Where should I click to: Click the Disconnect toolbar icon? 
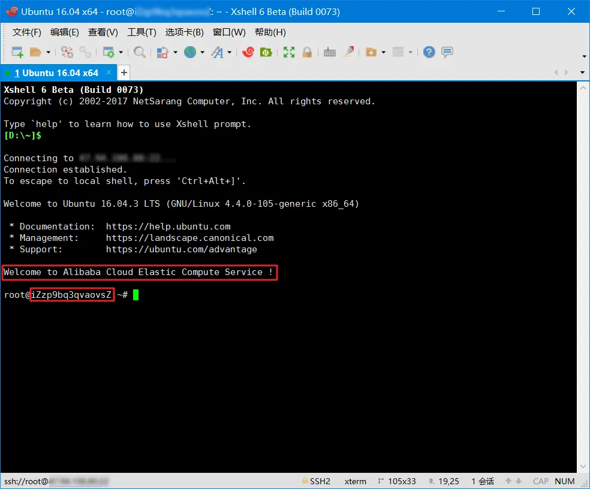pyautogui.click(x=67, y=52)
